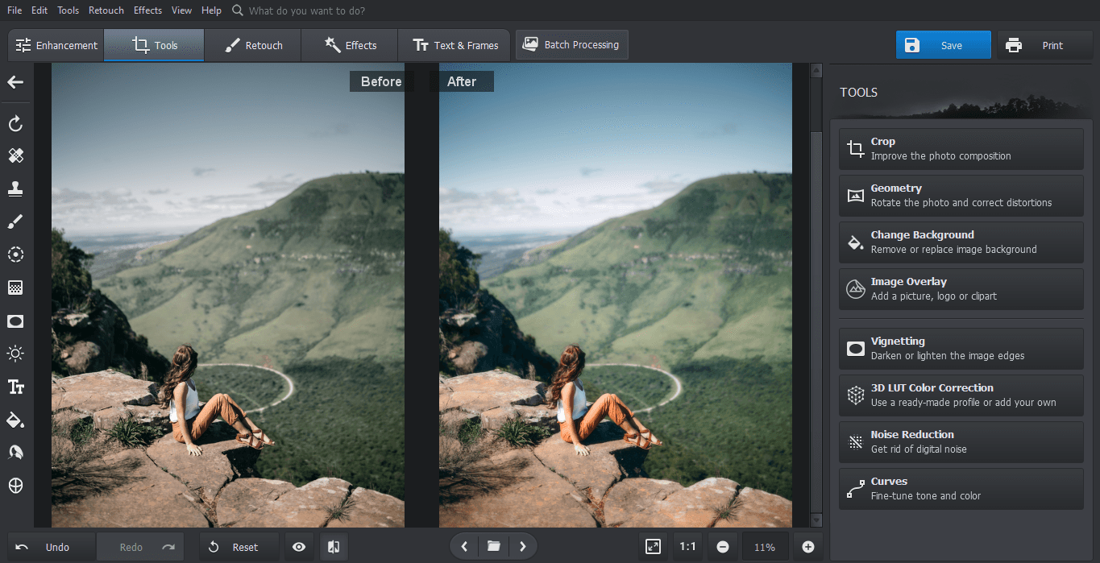
Task: Select the radial filter dotted-circle icon
Action: (15, 255)
